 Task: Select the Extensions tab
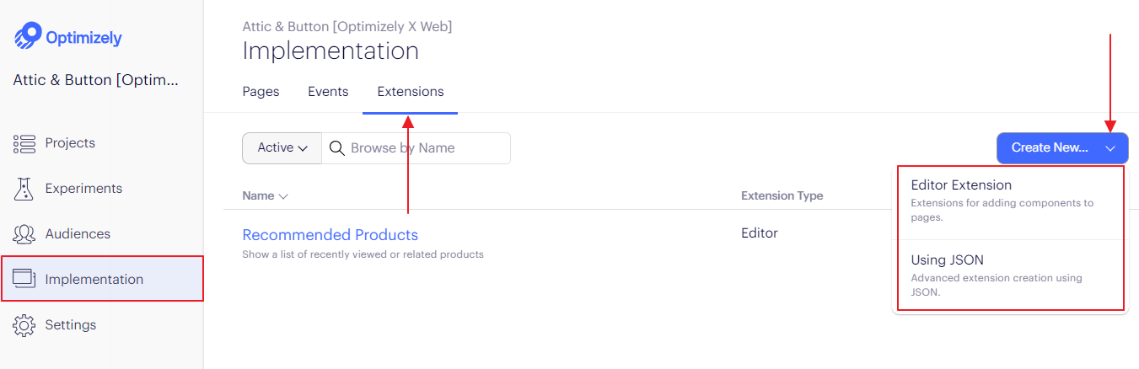coord(411,92)
